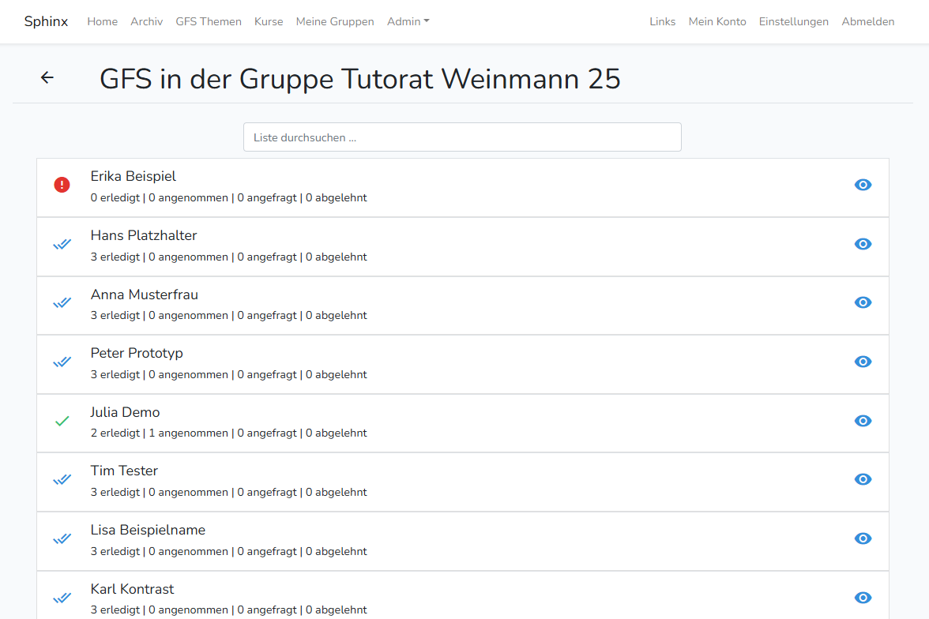
Task: Toggle visibility for Lisa Beispielname's entry
Action: coord(863,538)
